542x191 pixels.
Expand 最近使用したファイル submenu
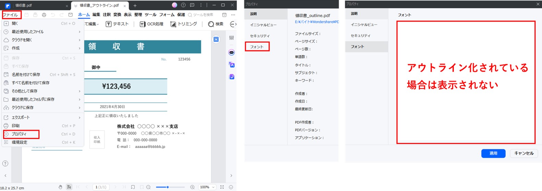43,32
